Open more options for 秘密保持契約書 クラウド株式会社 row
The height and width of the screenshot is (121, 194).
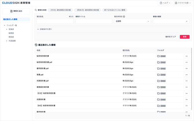[186, 56]
